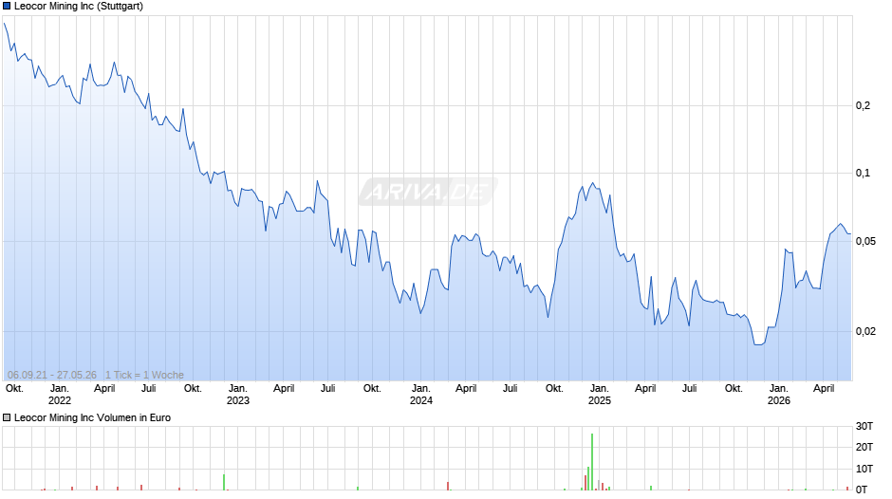Click the chart title "Leocor Mining Inc (Stuttgart)"
892x499 pixels.
click(x=79, y=7)
